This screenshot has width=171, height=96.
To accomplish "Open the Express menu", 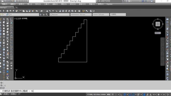I will (110, 4).
